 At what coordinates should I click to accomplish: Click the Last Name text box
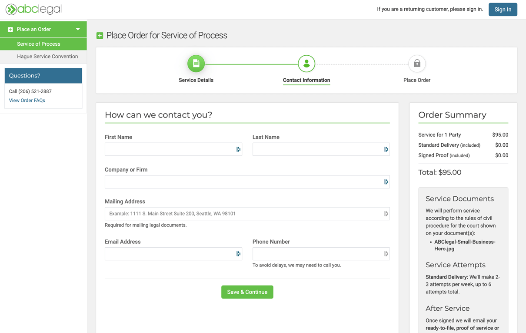(x=317, y=149)
